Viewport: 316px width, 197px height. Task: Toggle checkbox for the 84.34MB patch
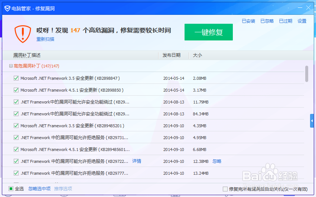[16, 114]
